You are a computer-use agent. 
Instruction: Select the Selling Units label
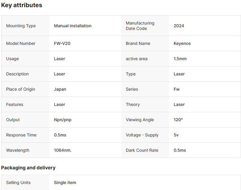point(19,183)
